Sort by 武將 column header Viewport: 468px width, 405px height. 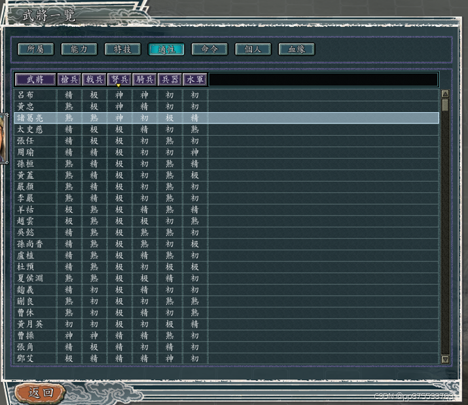[x=35, y=79]
